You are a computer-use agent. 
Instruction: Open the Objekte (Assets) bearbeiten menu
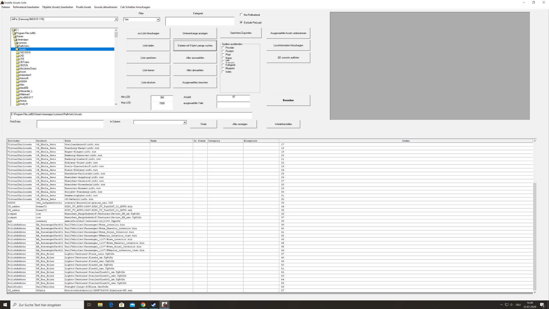pos(58,7)
